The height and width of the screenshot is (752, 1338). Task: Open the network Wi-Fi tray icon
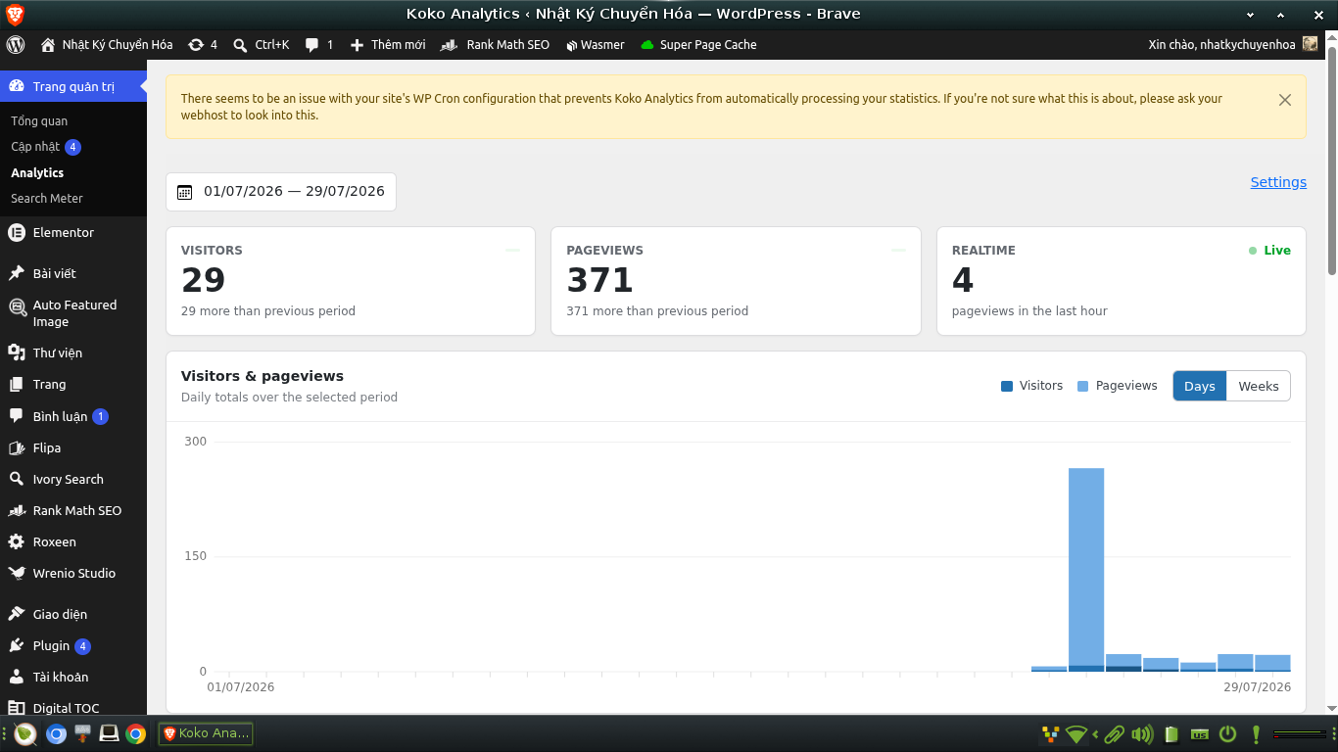[1076, 733]
